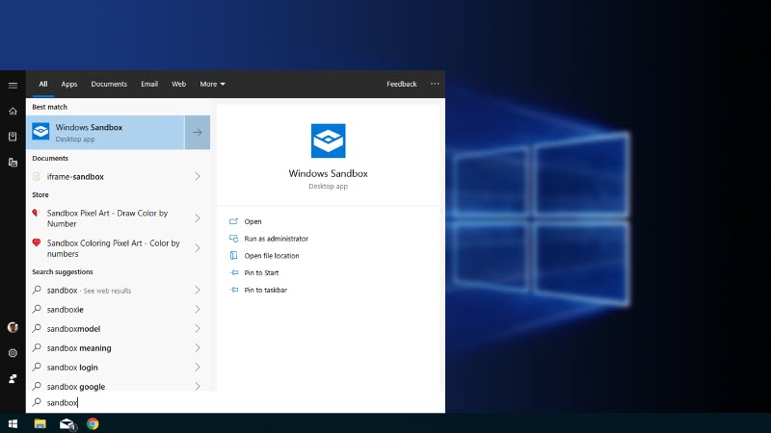771x433 pixels.
Task: Expand the sandboxie suggestion chevron
Action: (198, 309)
